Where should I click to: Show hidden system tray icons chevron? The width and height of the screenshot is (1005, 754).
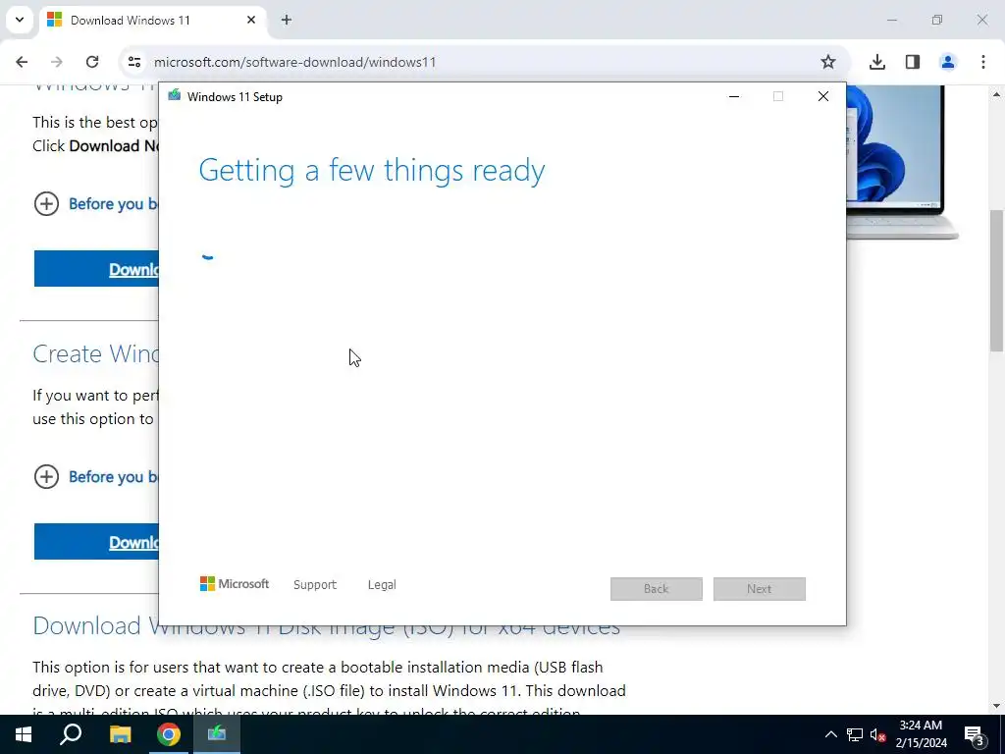pos(830,734)
